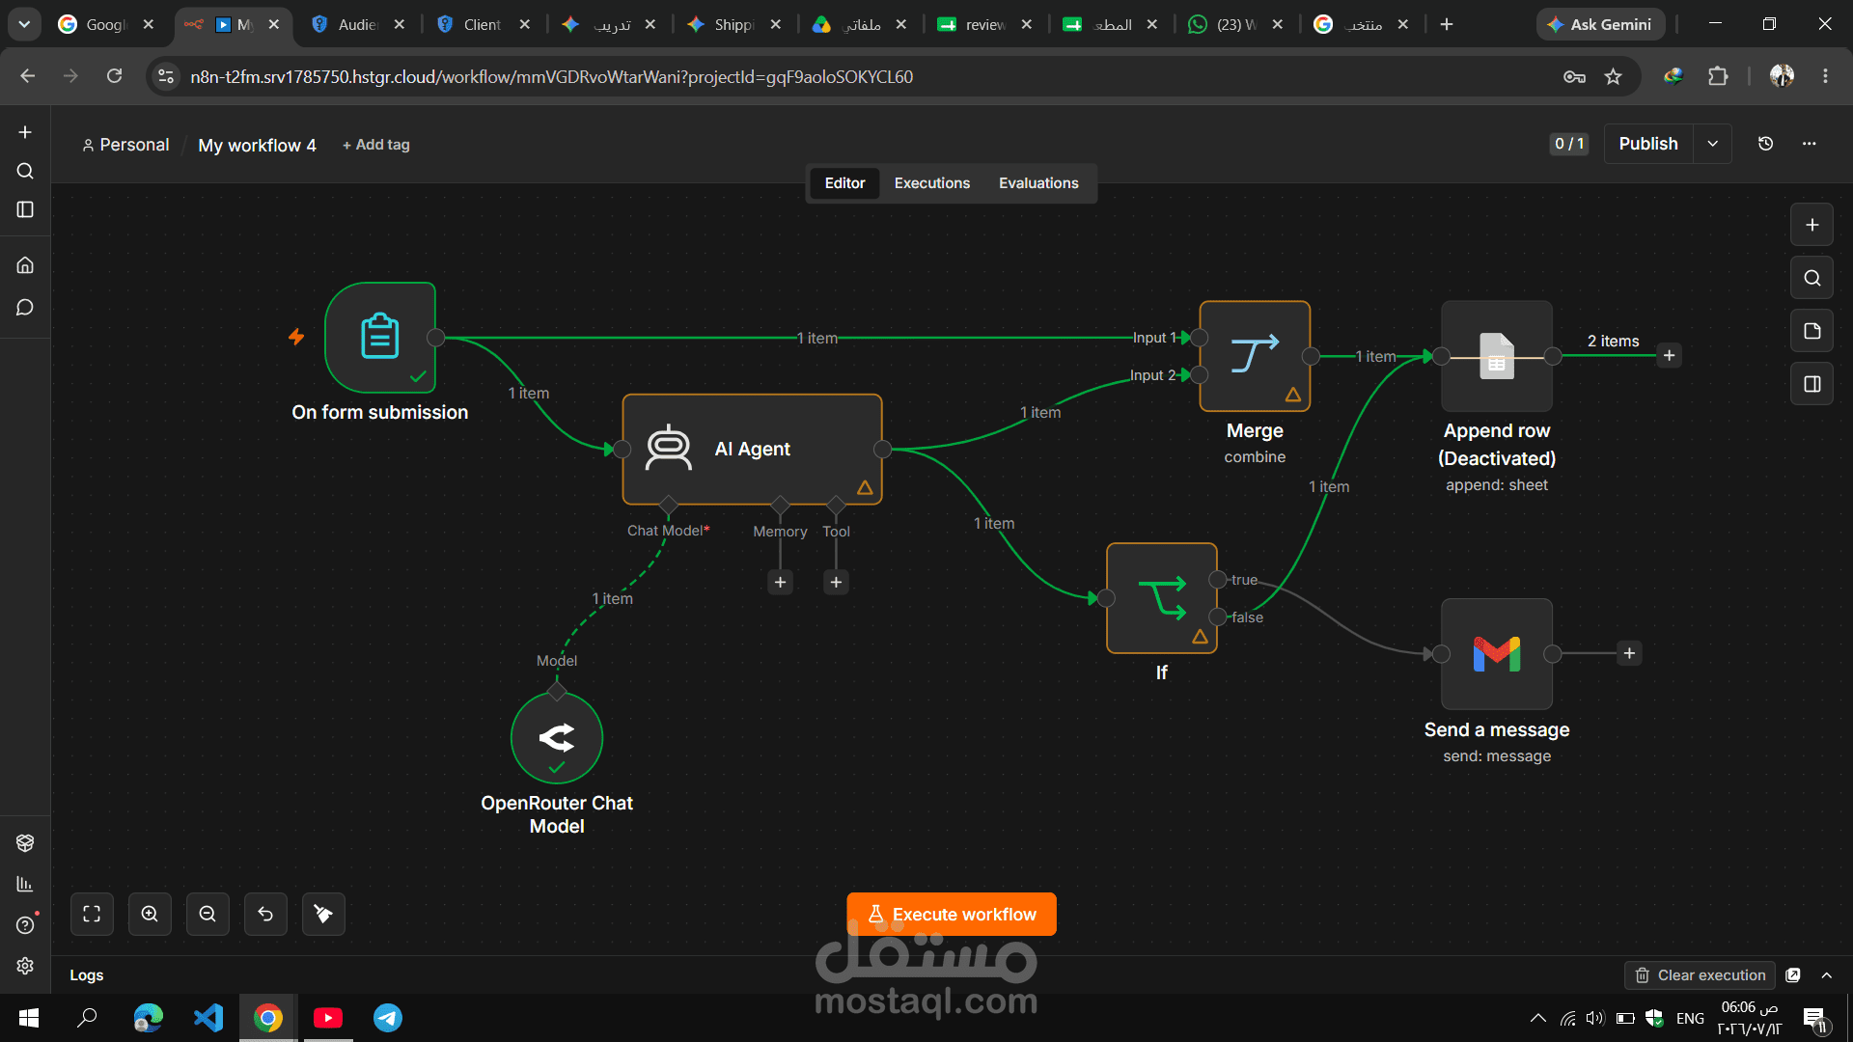The image size is (1853, 1042).
Task: Show hidden system tray icons
Action: [1538, 1018]
